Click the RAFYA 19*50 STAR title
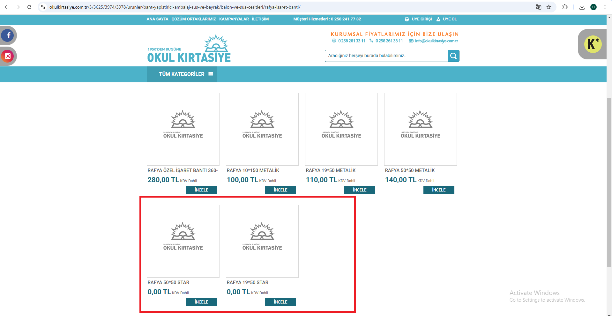 click(248, 282)
